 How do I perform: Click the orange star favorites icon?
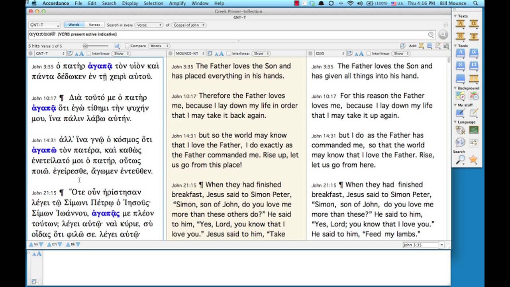(473, 159)
